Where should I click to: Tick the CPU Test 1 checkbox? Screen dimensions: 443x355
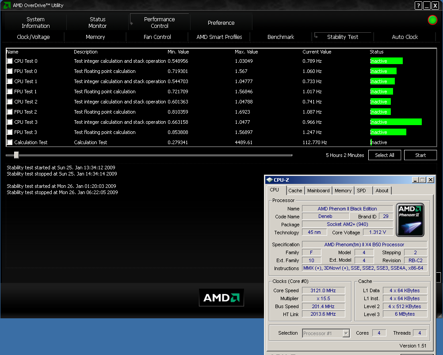point(10,81)
